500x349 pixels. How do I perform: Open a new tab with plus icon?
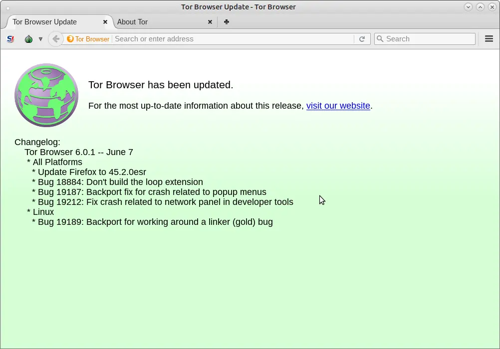(227, 21)
